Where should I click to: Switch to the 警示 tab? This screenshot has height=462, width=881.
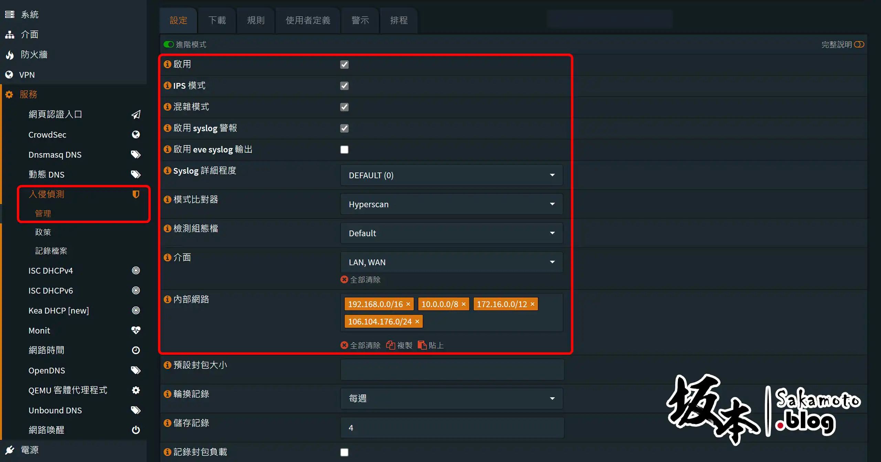(x=360, y=20)
